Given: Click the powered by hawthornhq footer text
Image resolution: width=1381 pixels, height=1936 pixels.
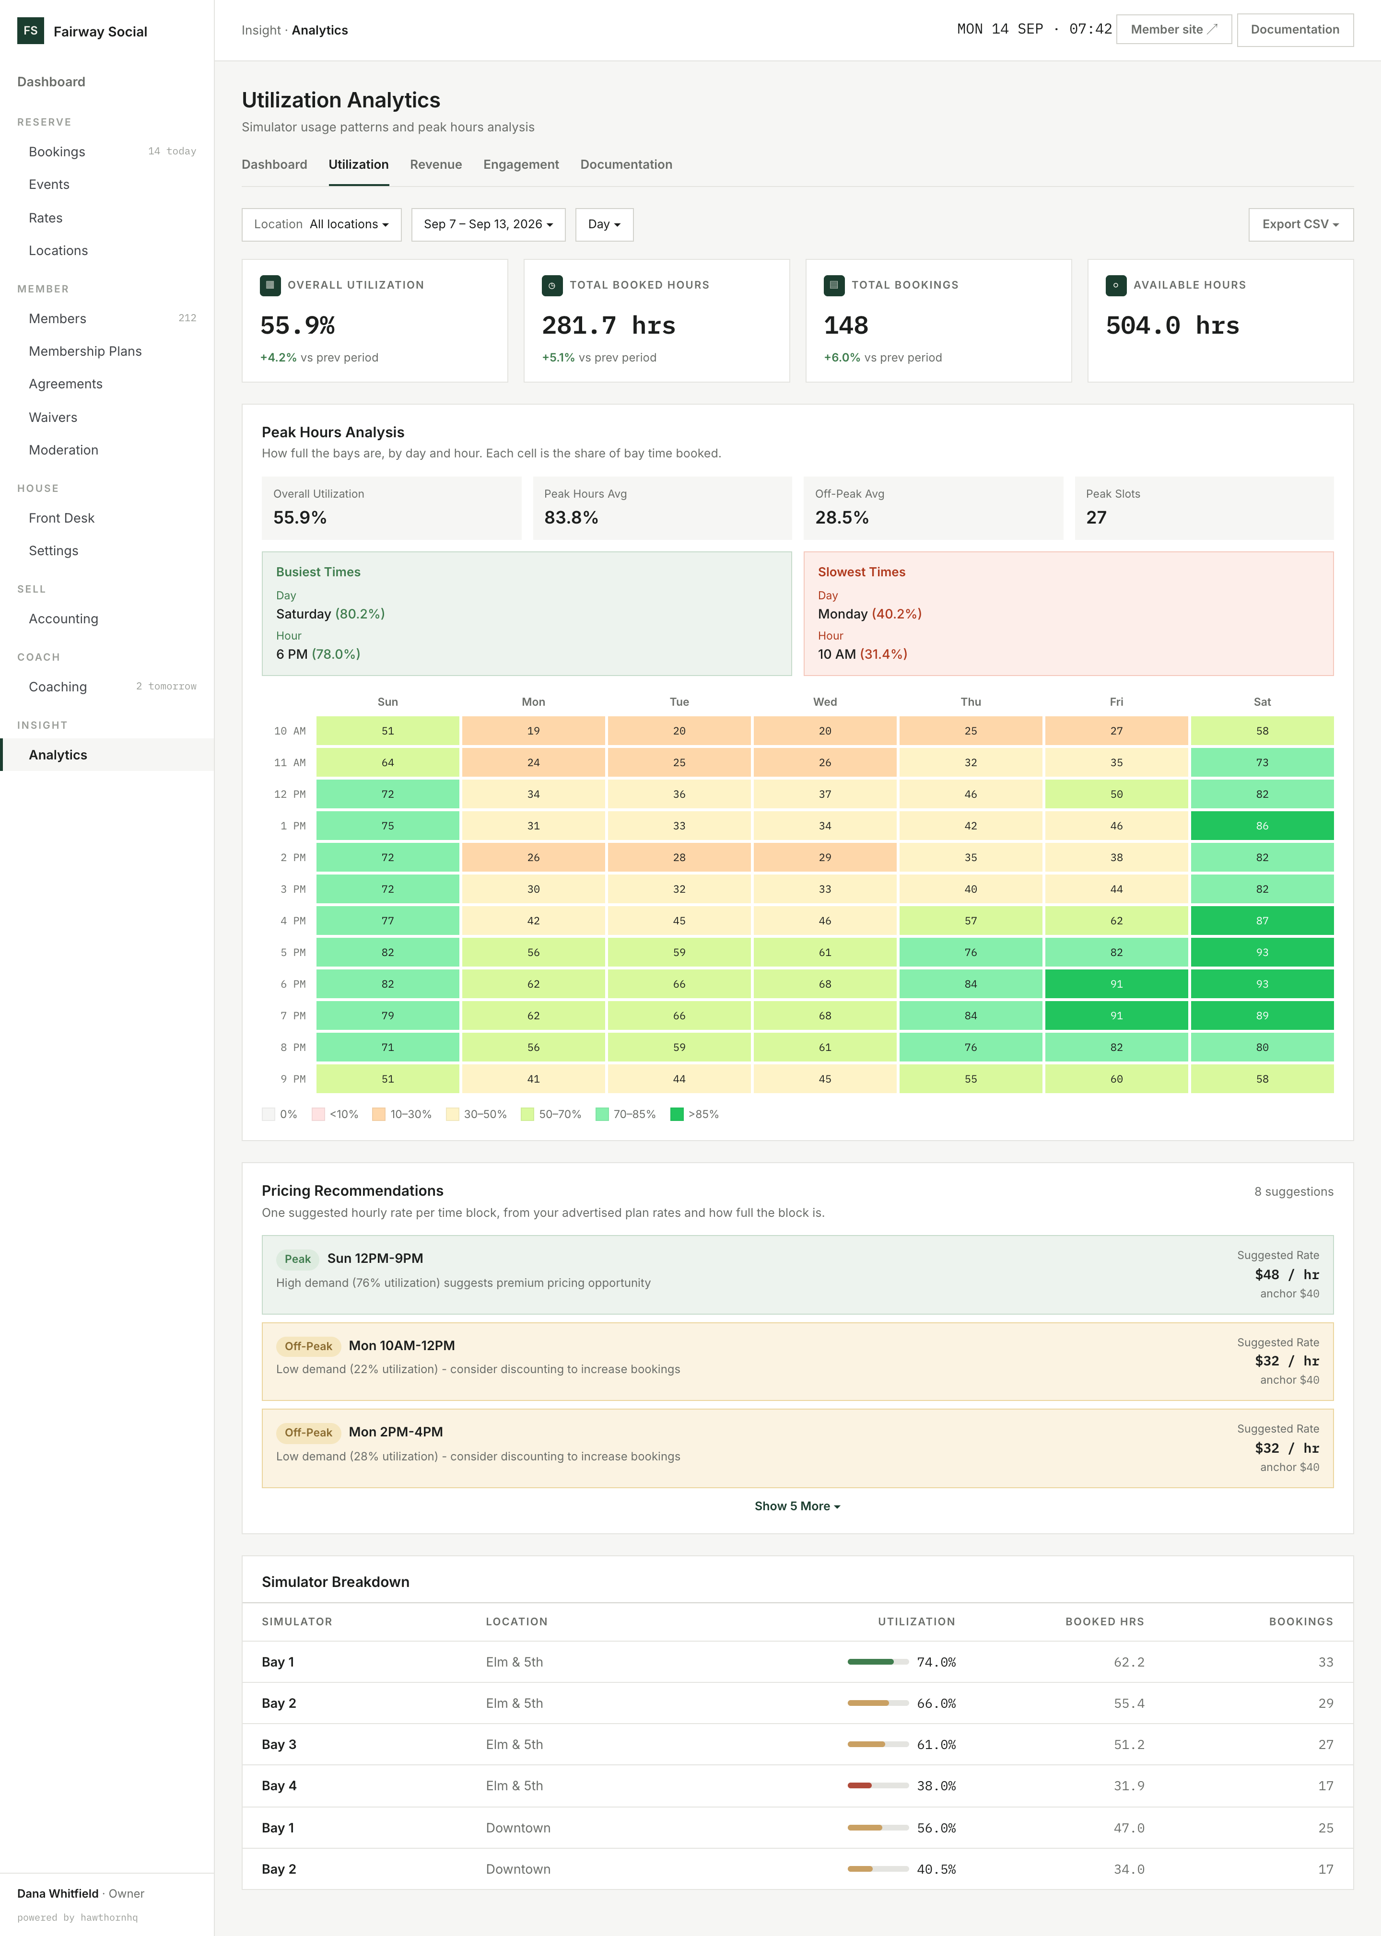Looking at the screenshot, I should [77, 1917].
